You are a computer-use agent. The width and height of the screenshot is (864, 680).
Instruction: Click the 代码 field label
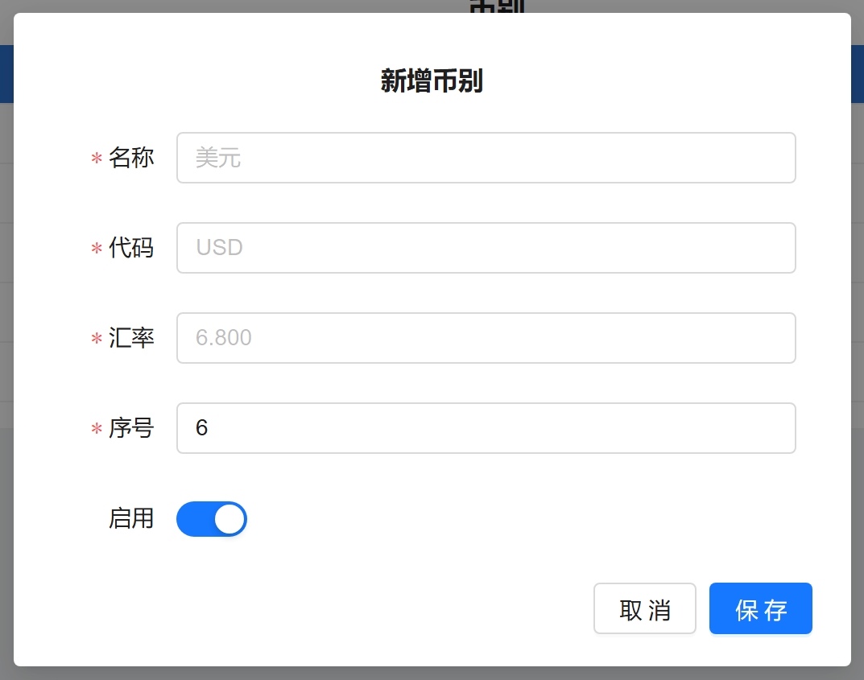coord(131,248)
